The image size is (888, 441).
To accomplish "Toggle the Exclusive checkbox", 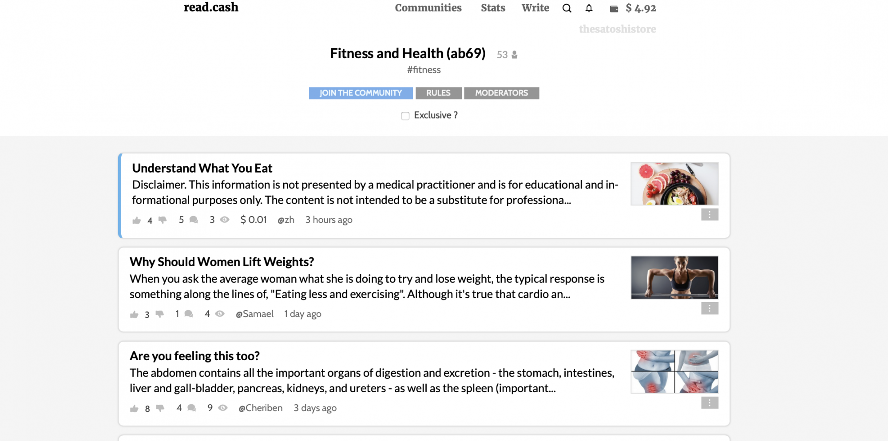I will click(x=405, y=116).
